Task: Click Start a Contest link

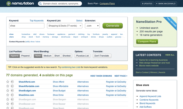Action: [142, 72]
